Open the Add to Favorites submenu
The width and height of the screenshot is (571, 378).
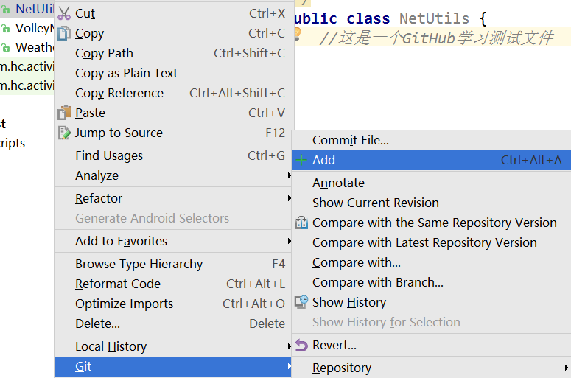pyautogui.click(x=121, y=241)
